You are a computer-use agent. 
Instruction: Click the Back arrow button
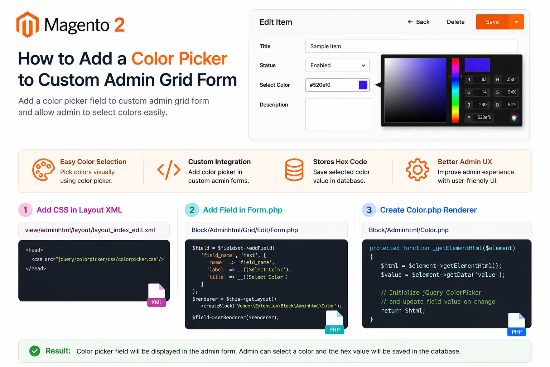coord(418,22)
